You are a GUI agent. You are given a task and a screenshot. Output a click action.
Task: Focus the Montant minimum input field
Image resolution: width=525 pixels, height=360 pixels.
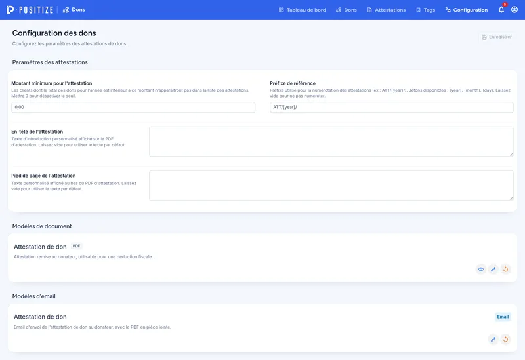pyautogui.click(x=133, y=107)
